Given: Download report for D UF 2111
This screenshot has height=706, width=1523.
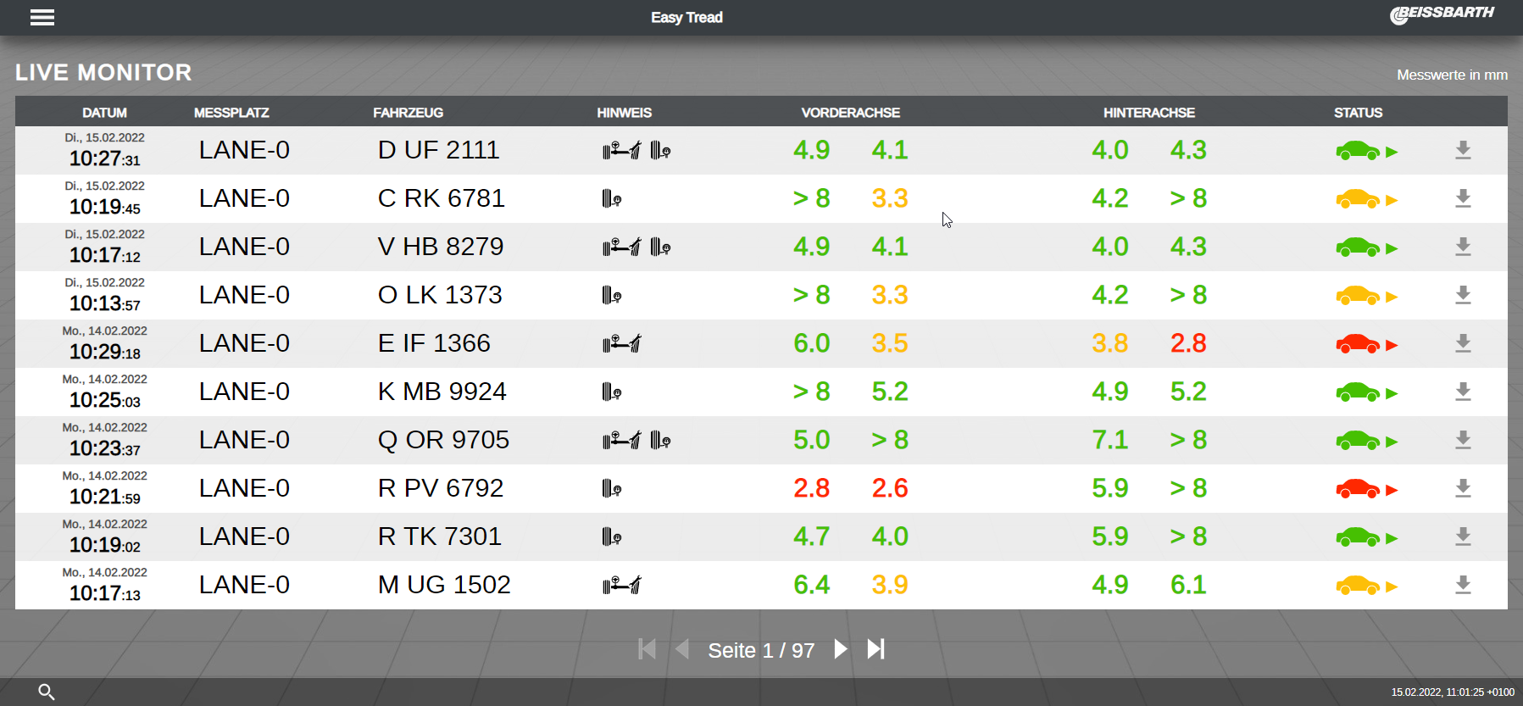Looking at the screenshot, I should pos(1462,151).
